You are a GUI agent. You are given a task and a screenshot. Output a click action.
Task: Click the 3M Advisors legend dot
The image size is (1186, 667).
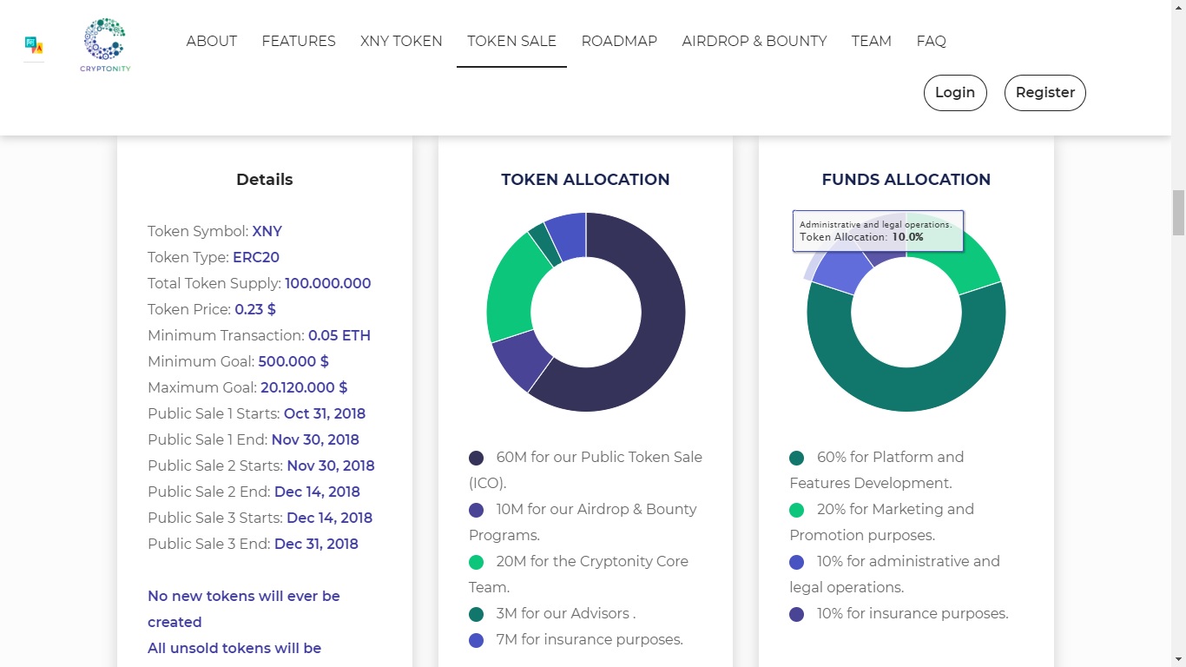(476, 614)
